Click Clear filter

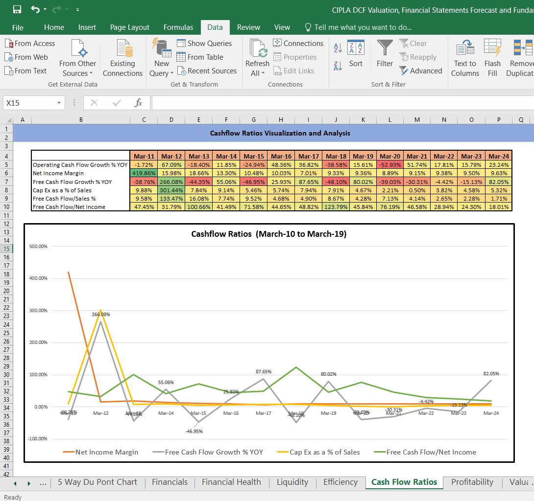click(x=413, y=44)
